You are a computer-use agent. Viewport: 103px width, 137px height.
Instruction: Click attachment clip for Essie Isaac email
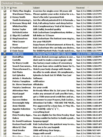click(11, 51)
